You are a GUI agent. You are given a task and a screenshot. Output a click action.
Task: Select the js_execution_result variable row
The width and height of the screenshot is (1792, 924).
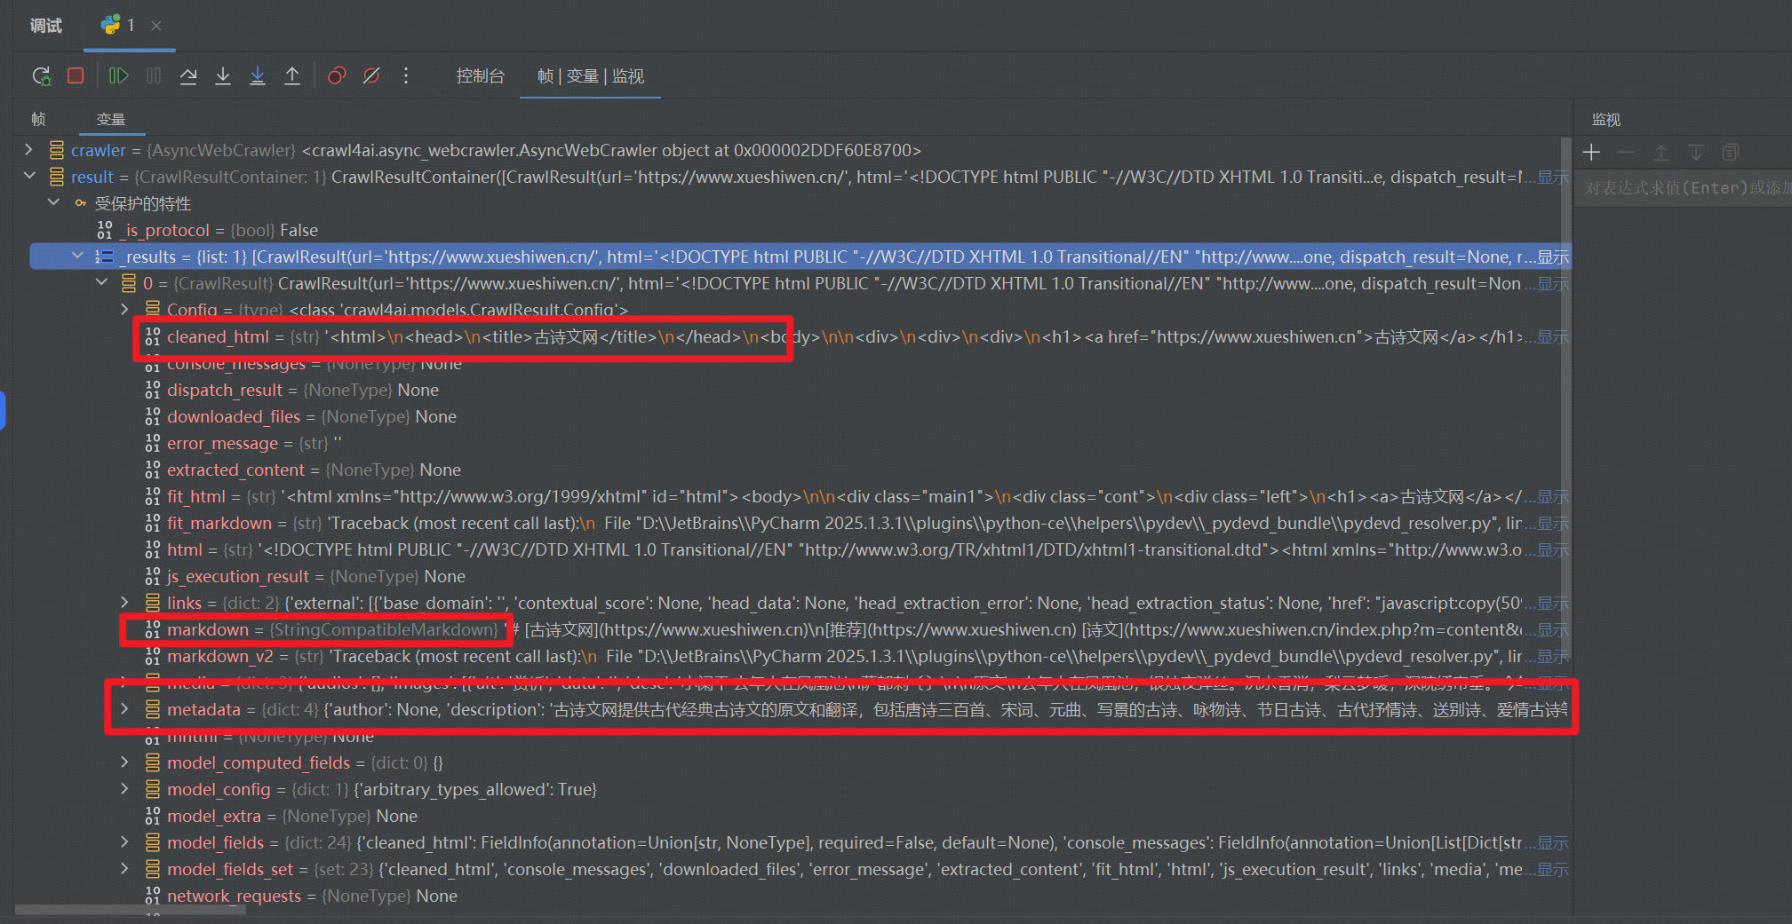click(793, 576)
